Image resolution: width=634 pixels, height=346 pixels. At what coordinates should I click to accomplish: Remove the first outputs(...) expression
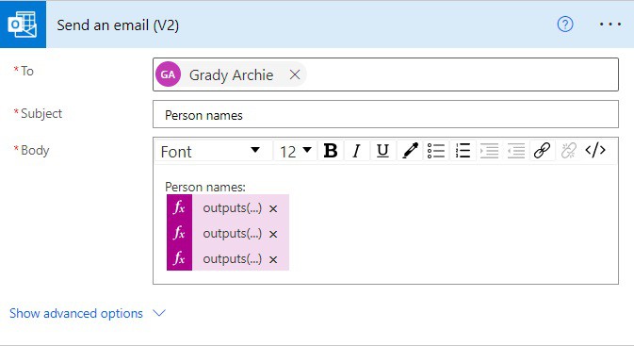[x=273, y=208]
